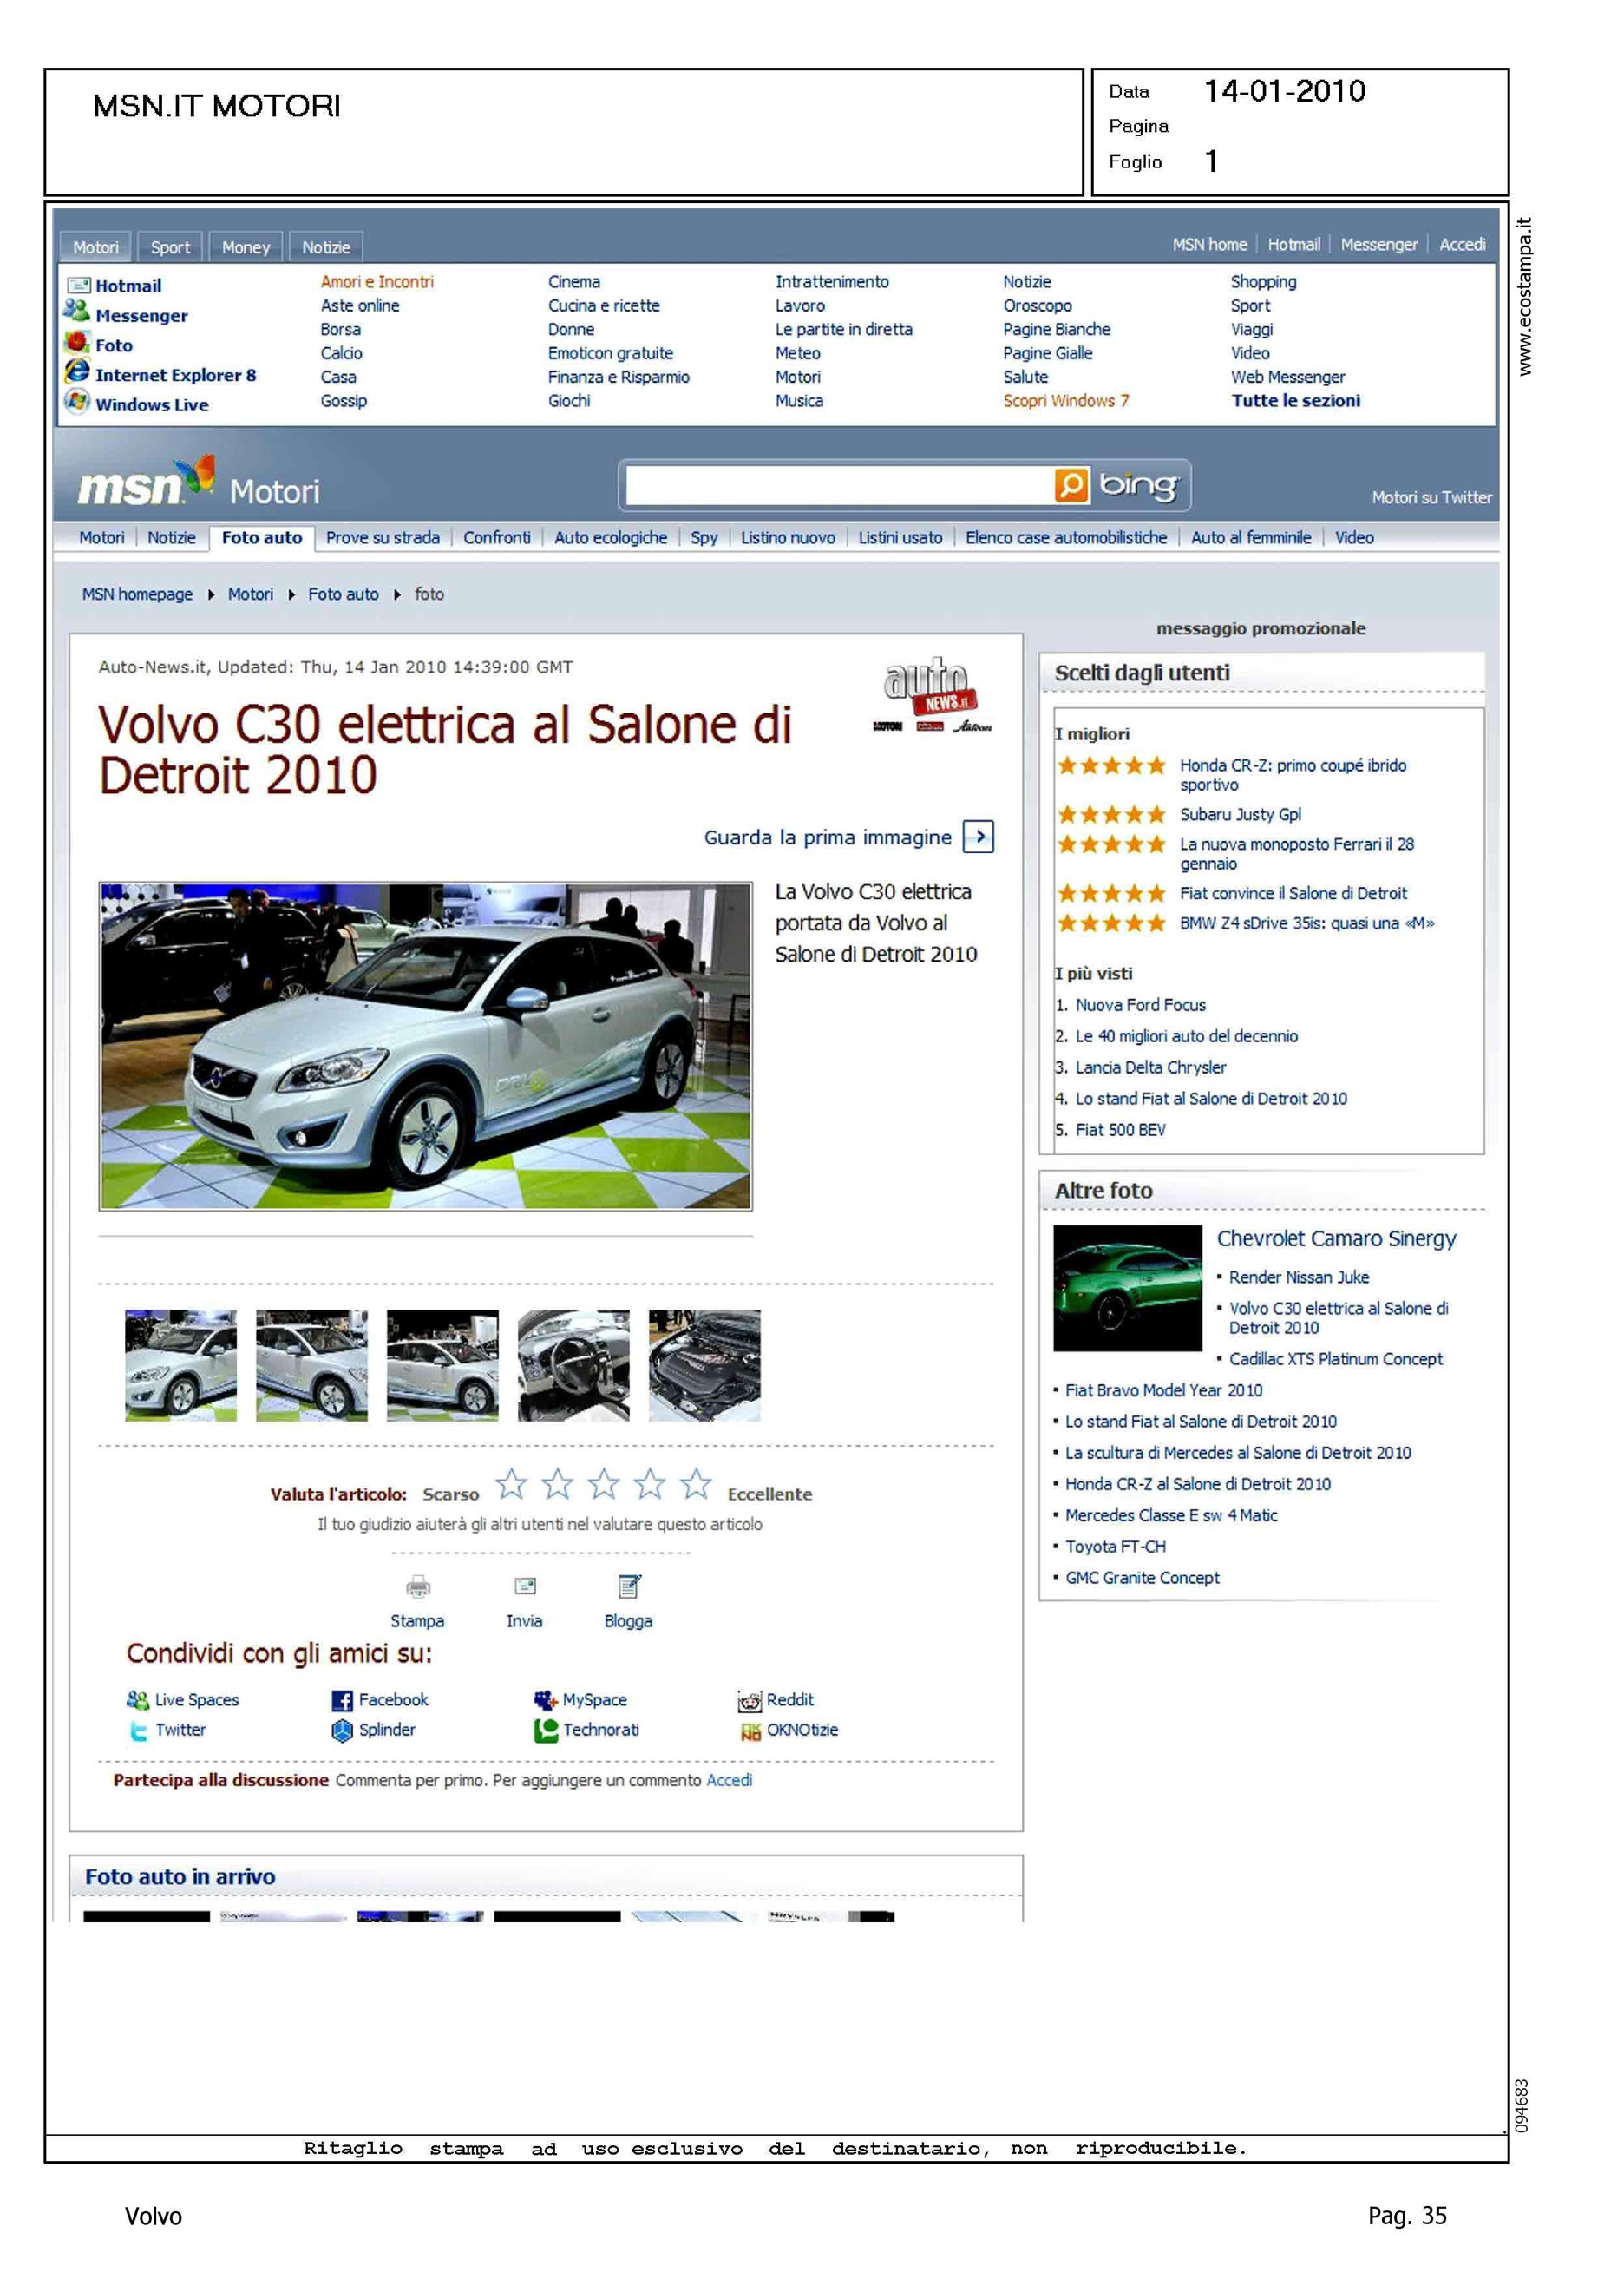Share the article via Twitter icon
Image resolution: width=1624 pixels, height=2279 pixels.
coord(138,1731)
